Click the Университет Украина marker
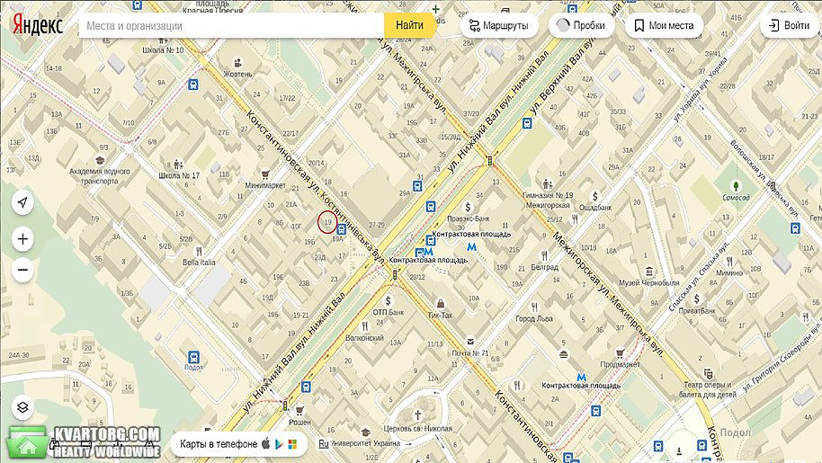The image size is (822, 463). (x=365, y=432)
